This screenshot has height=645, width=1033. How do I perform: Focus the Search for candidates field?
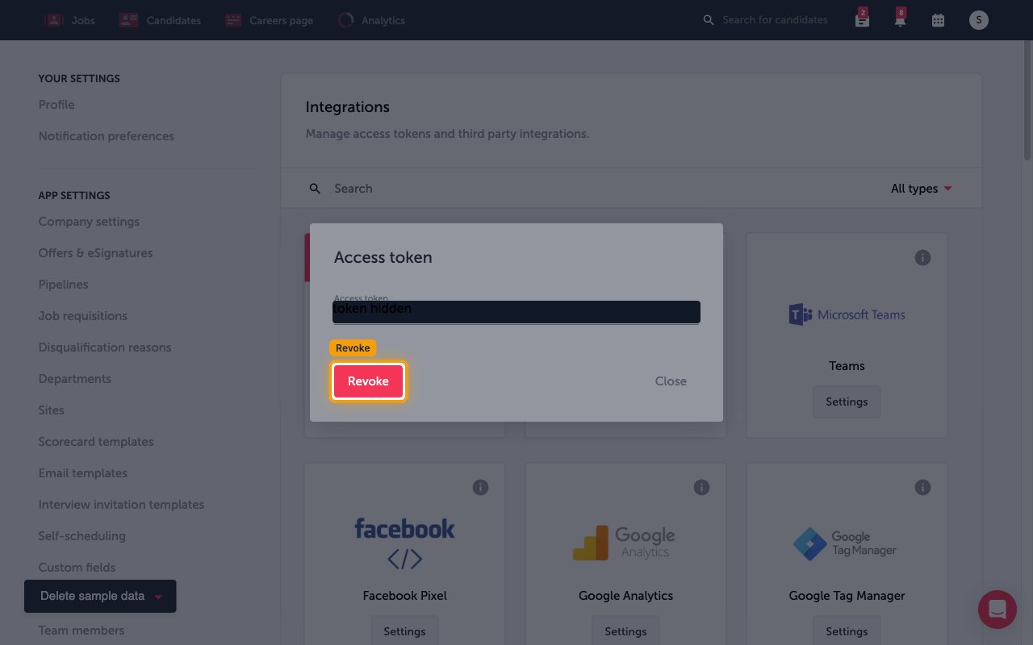pos(775,20)
